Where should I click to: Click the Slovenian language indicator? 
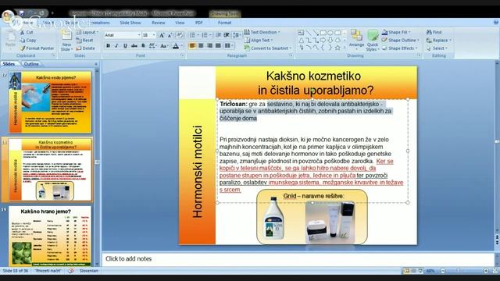(88, 271)
